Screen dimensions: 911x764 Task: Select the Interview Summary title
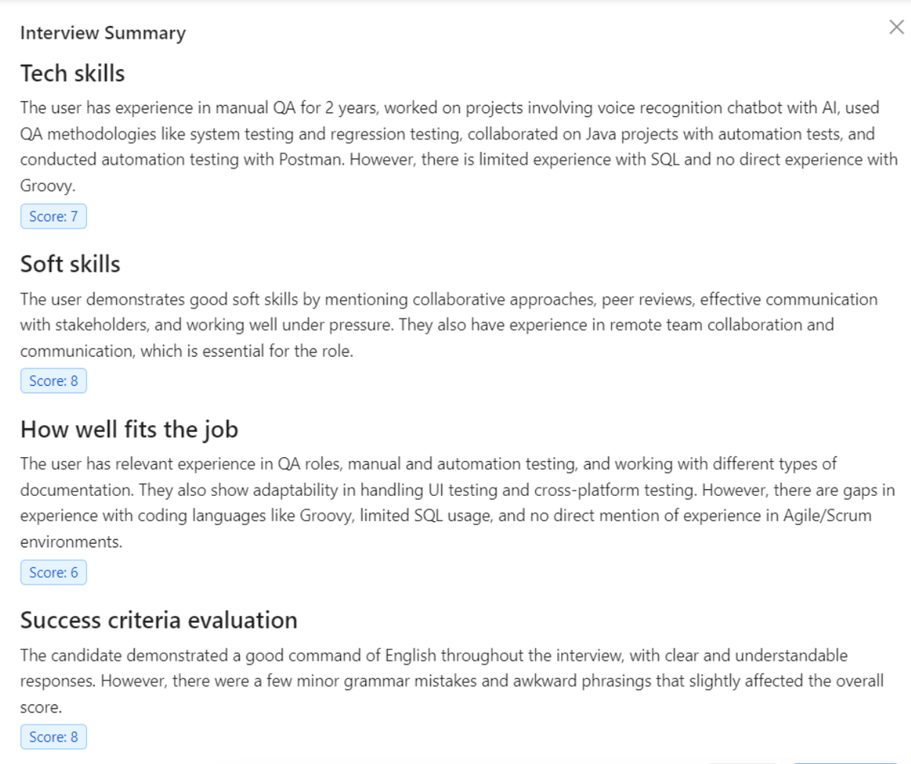point(102,33)
